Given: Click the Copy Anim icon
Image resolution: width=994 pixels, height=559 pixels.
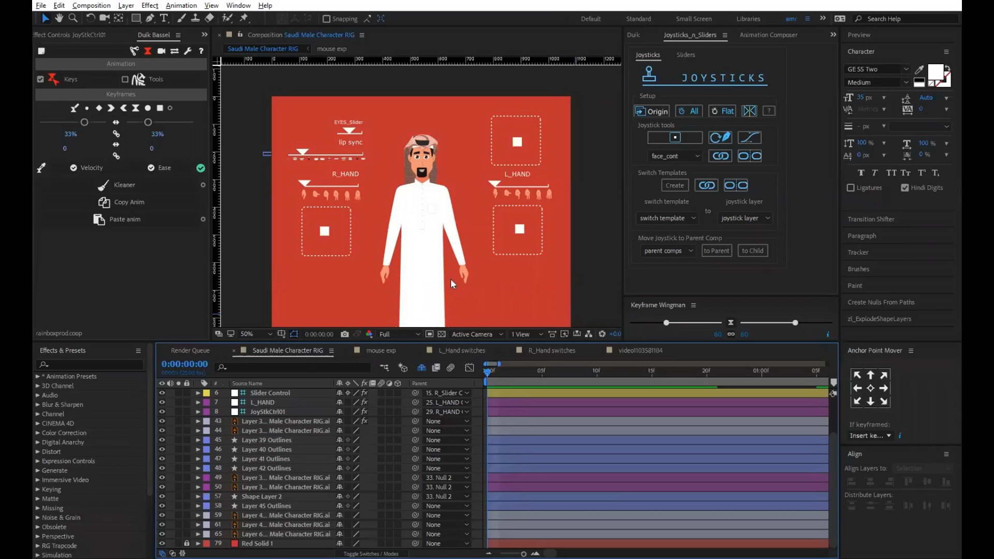Looking at the screenshot, I should (104, 202).
